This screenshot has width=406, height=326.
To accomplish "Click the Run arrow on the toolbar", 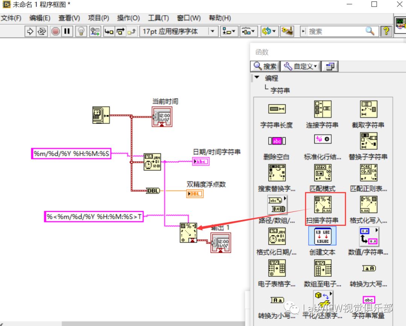I will [x=31, y=31].
